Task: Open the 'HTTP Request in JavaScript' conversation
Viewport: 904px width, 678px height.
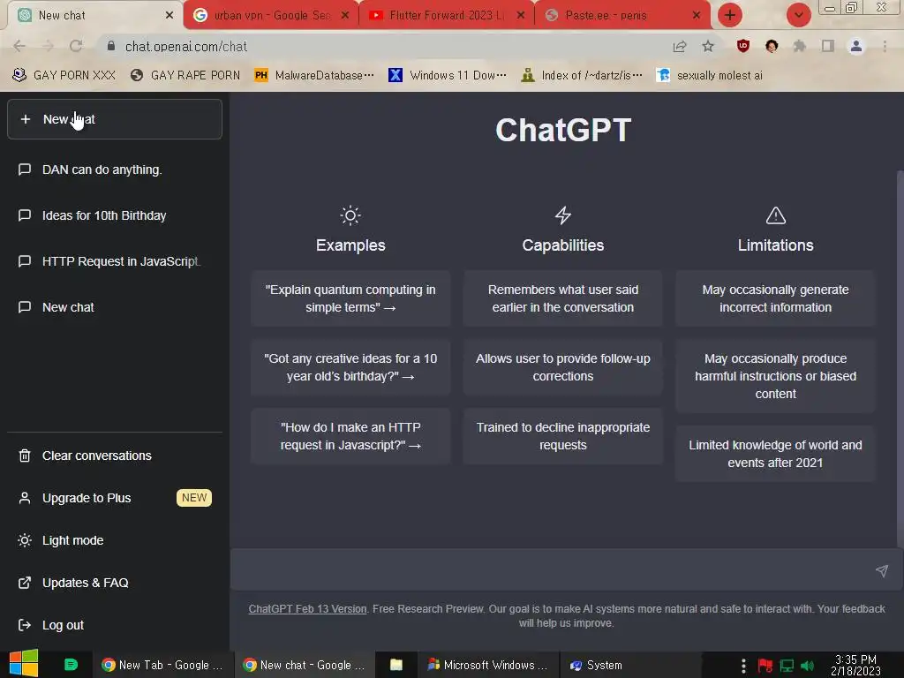Action: tap(114, 261)
